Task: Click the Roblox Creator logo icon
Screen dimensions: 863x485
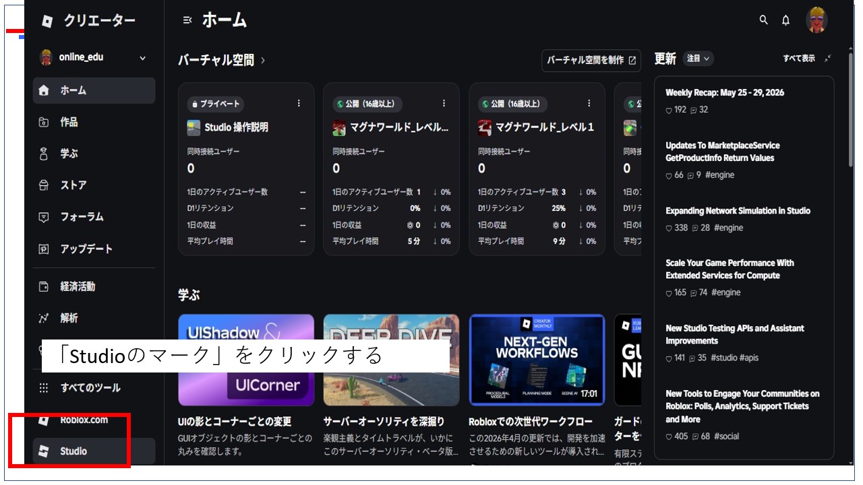Action: (x=46, y=21)
